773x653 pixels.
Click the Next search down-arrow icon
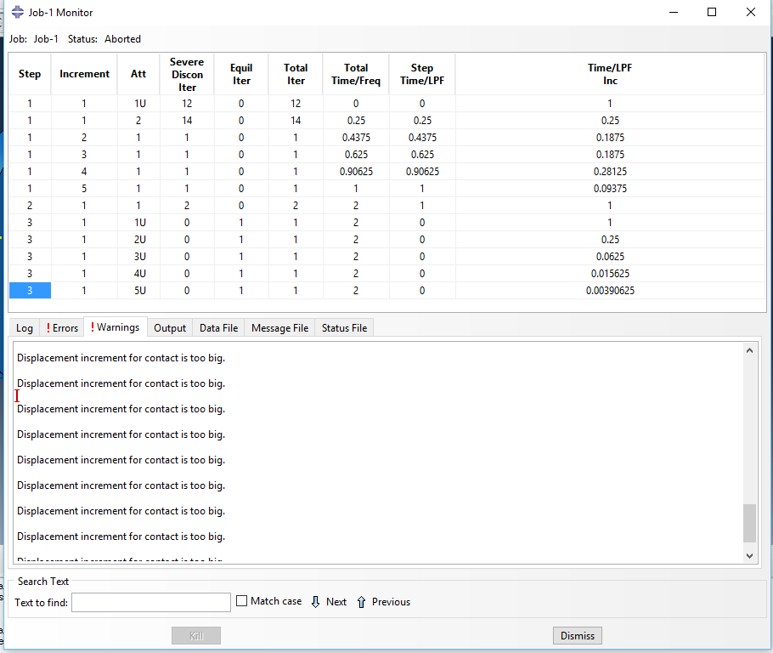316,602
